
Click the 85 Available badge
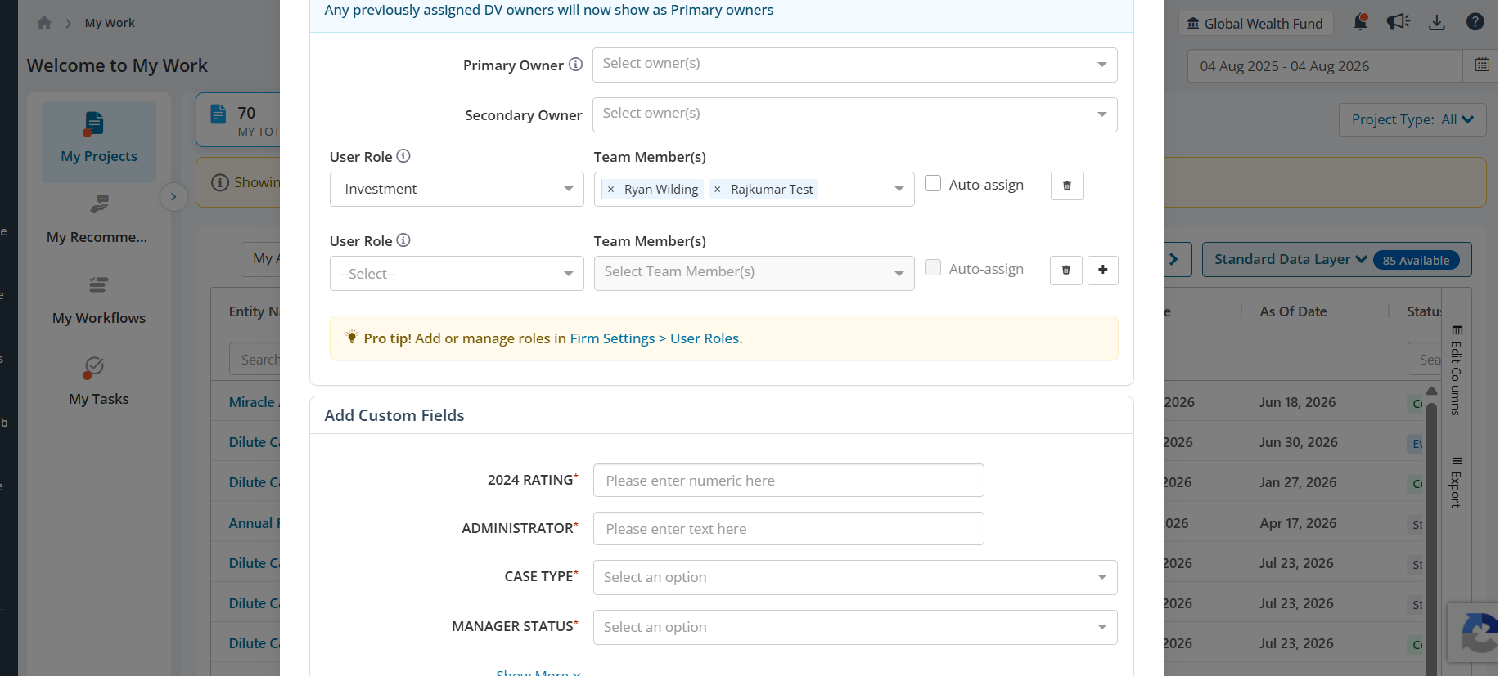[x=1417, y=260]
